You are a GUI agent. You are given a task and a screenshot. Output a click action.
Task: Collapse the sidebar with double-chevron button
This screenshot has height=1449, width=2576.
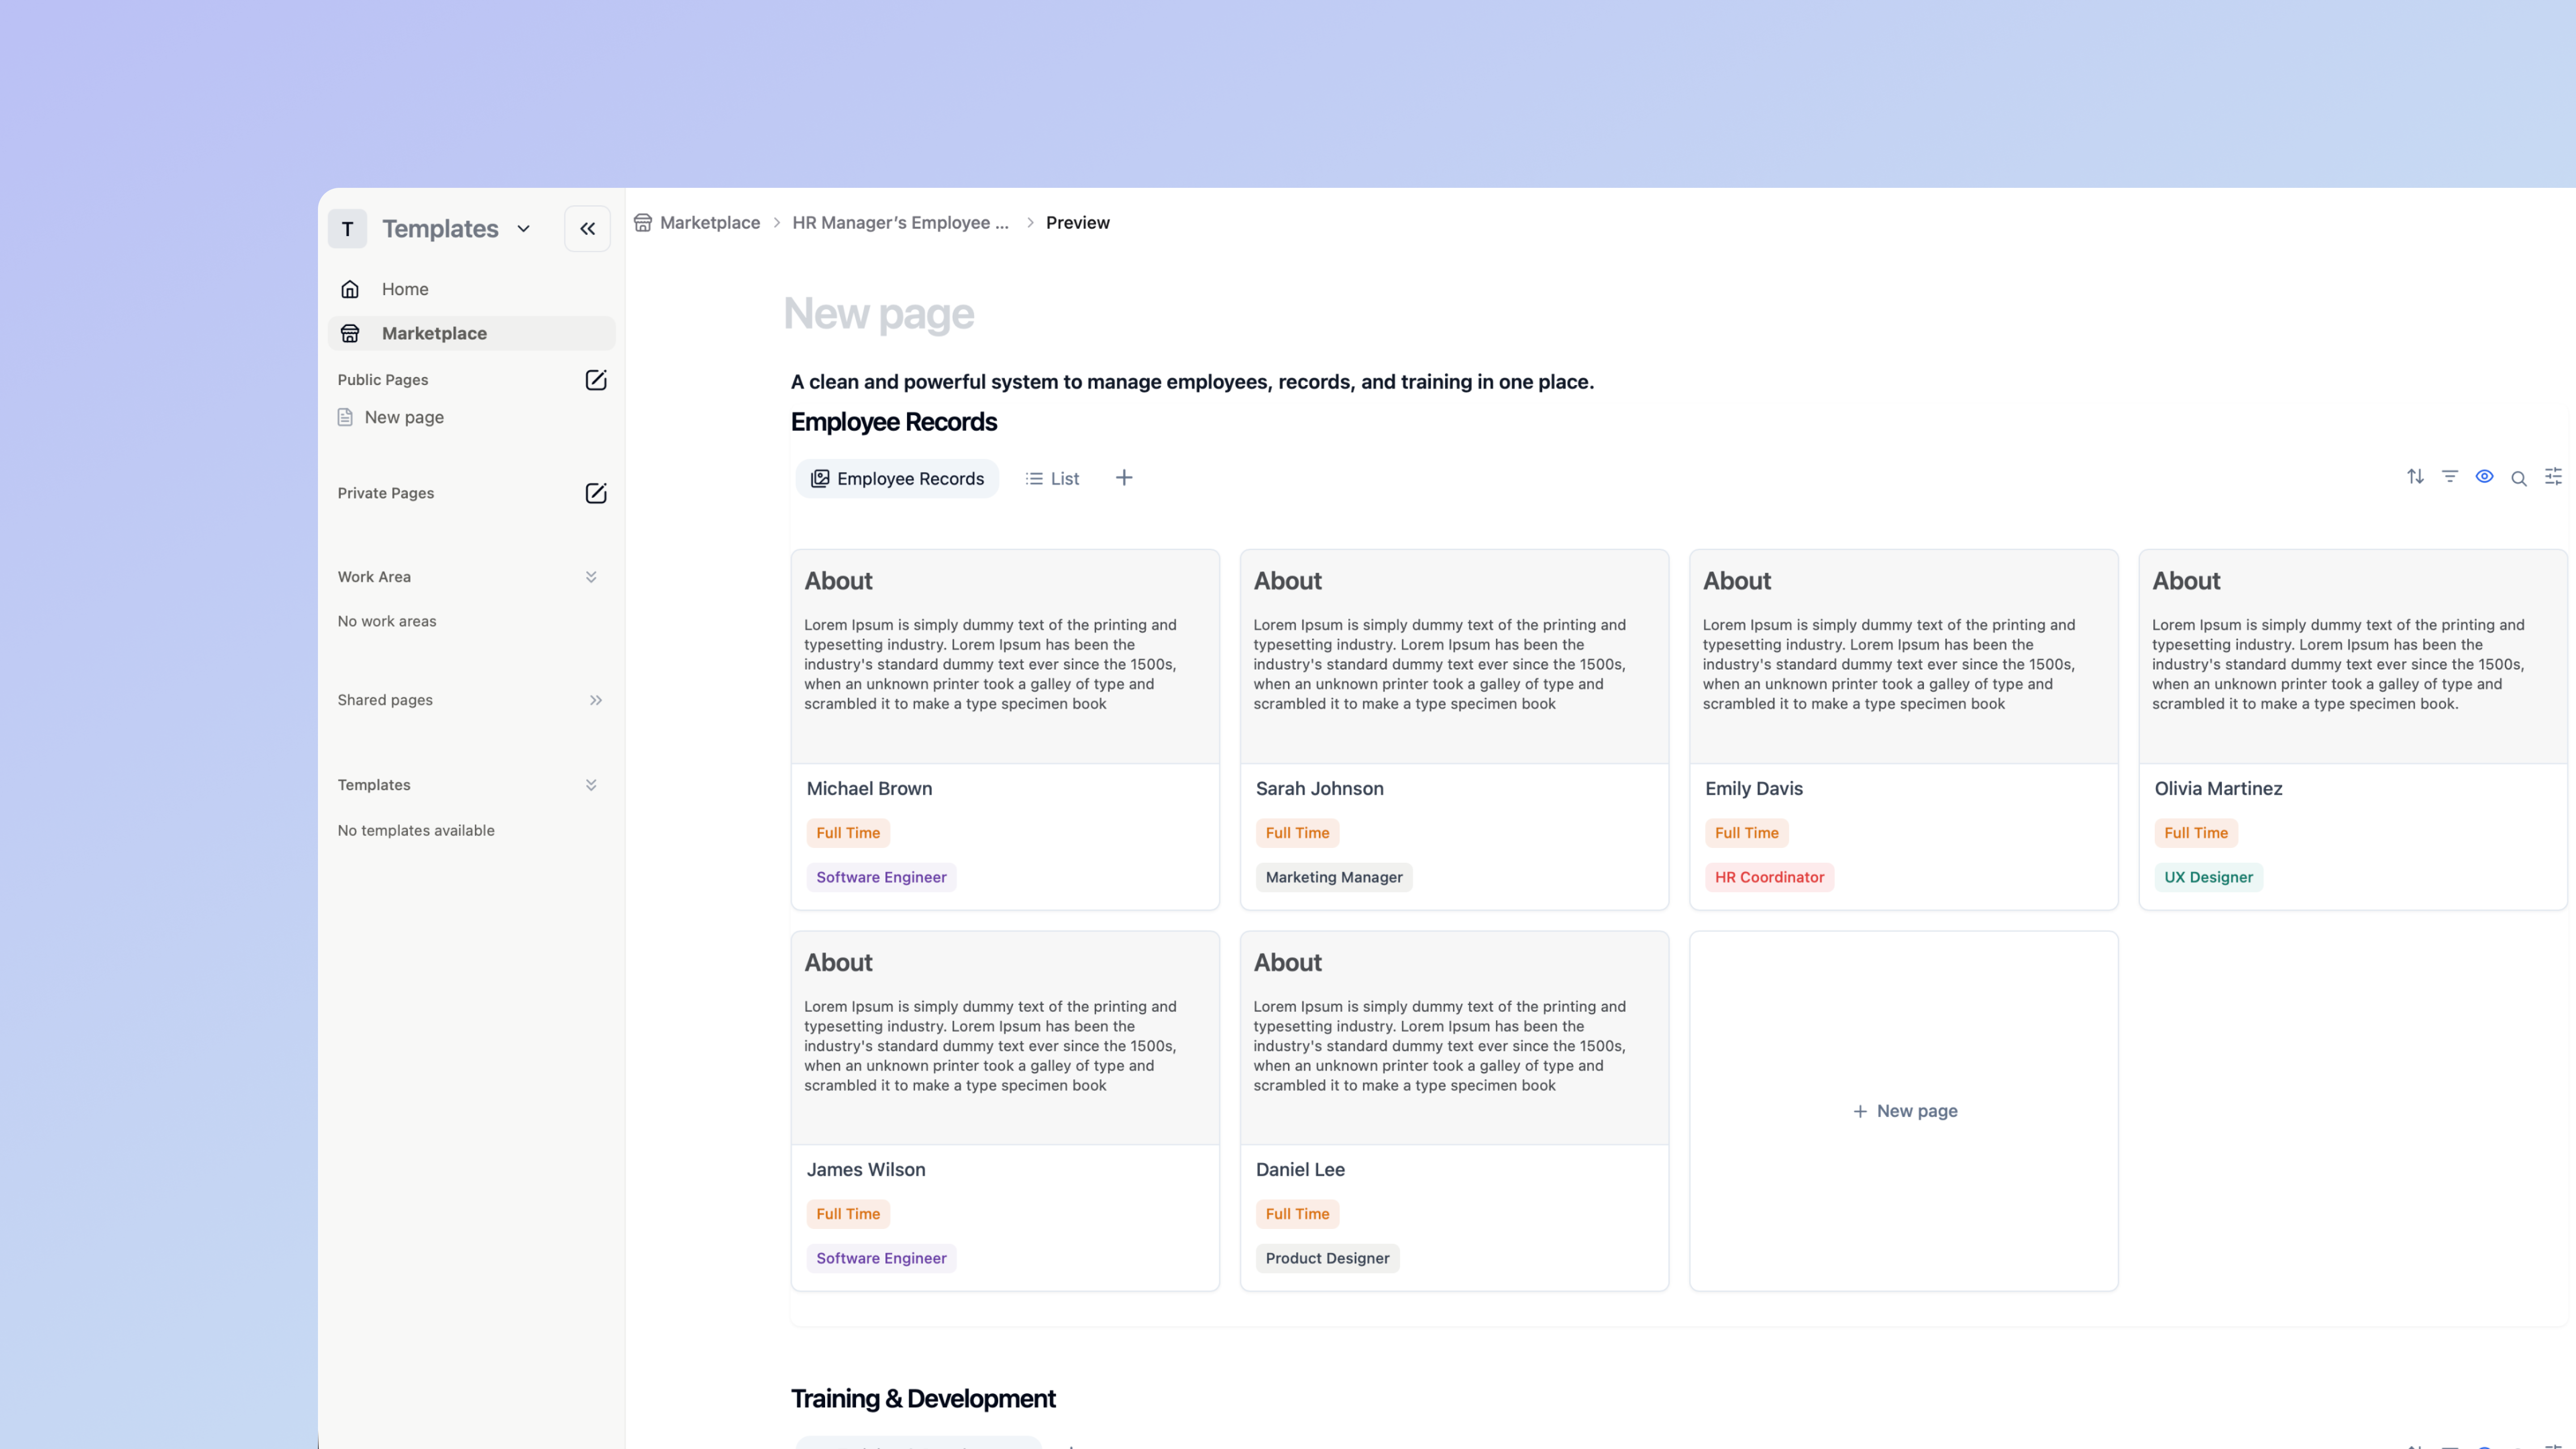click(587, 229)
